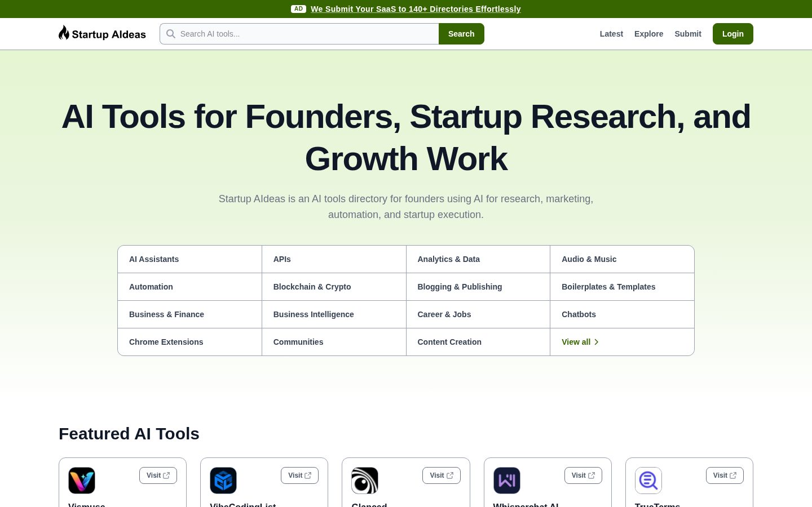
Task: Select the Content Creation category
Action: 478,342
